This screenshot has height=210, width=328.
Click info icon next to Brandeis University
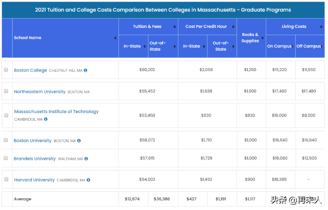tap(86, 159)
